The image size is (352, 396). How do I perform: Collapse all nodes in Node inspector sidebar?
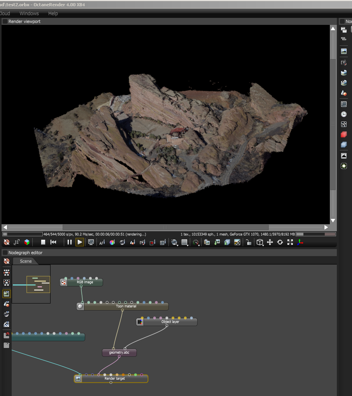pyautogui.click(x=344, y=38)
